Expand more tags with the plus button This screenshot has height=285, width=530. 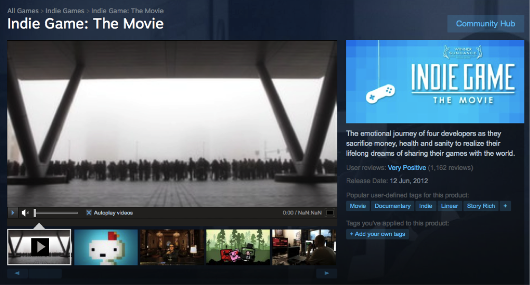[505, 206]
